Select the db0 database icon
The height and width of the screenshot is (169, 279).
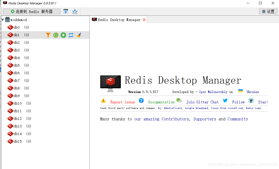click(10, 27)
